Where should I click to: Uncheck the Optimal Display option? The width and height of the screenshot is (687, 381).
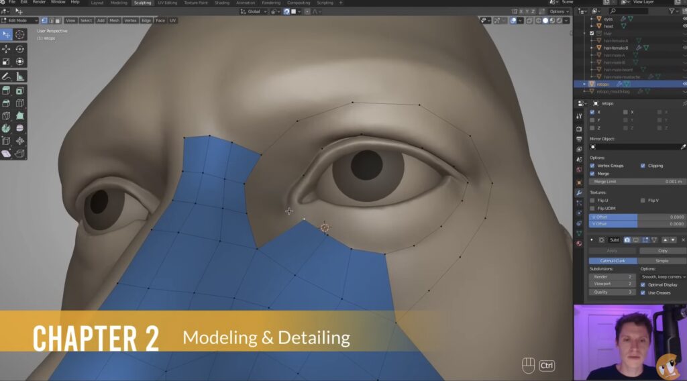[643, 285]
